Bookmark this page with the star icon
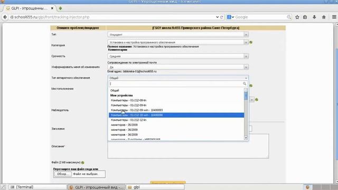Screen dimensions: 338x190 click(x=297, y=17)
